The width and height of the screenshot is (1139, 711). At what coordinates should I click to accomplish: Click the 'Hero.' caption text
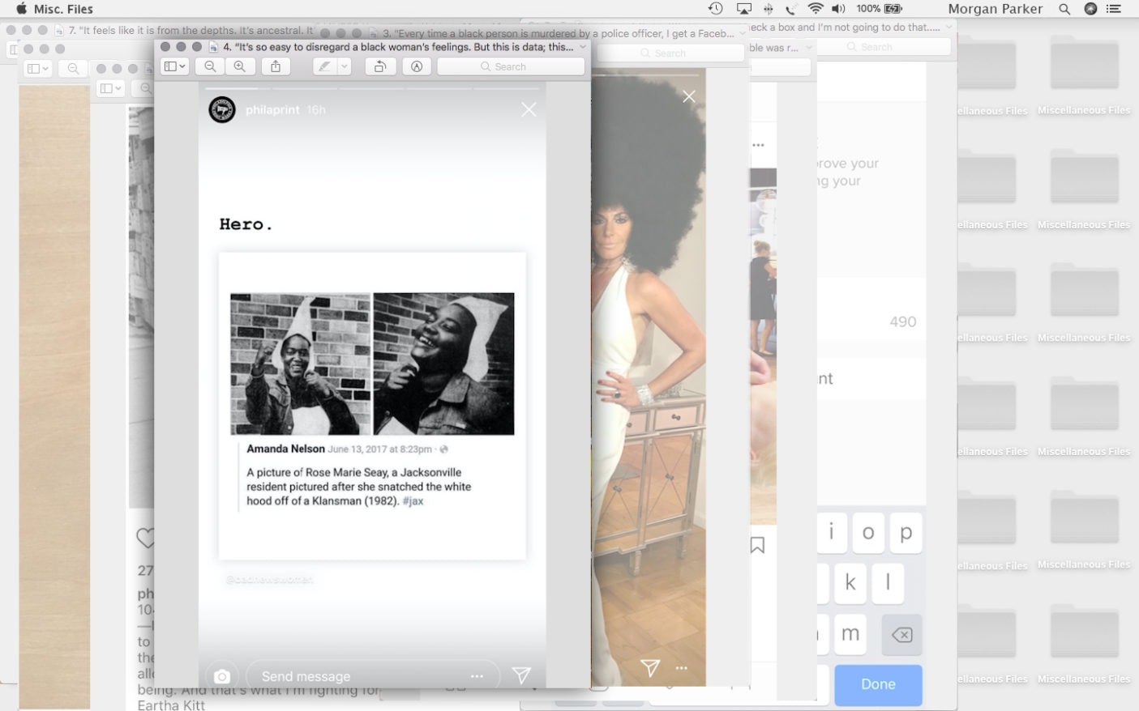click(x=246, y=224)
